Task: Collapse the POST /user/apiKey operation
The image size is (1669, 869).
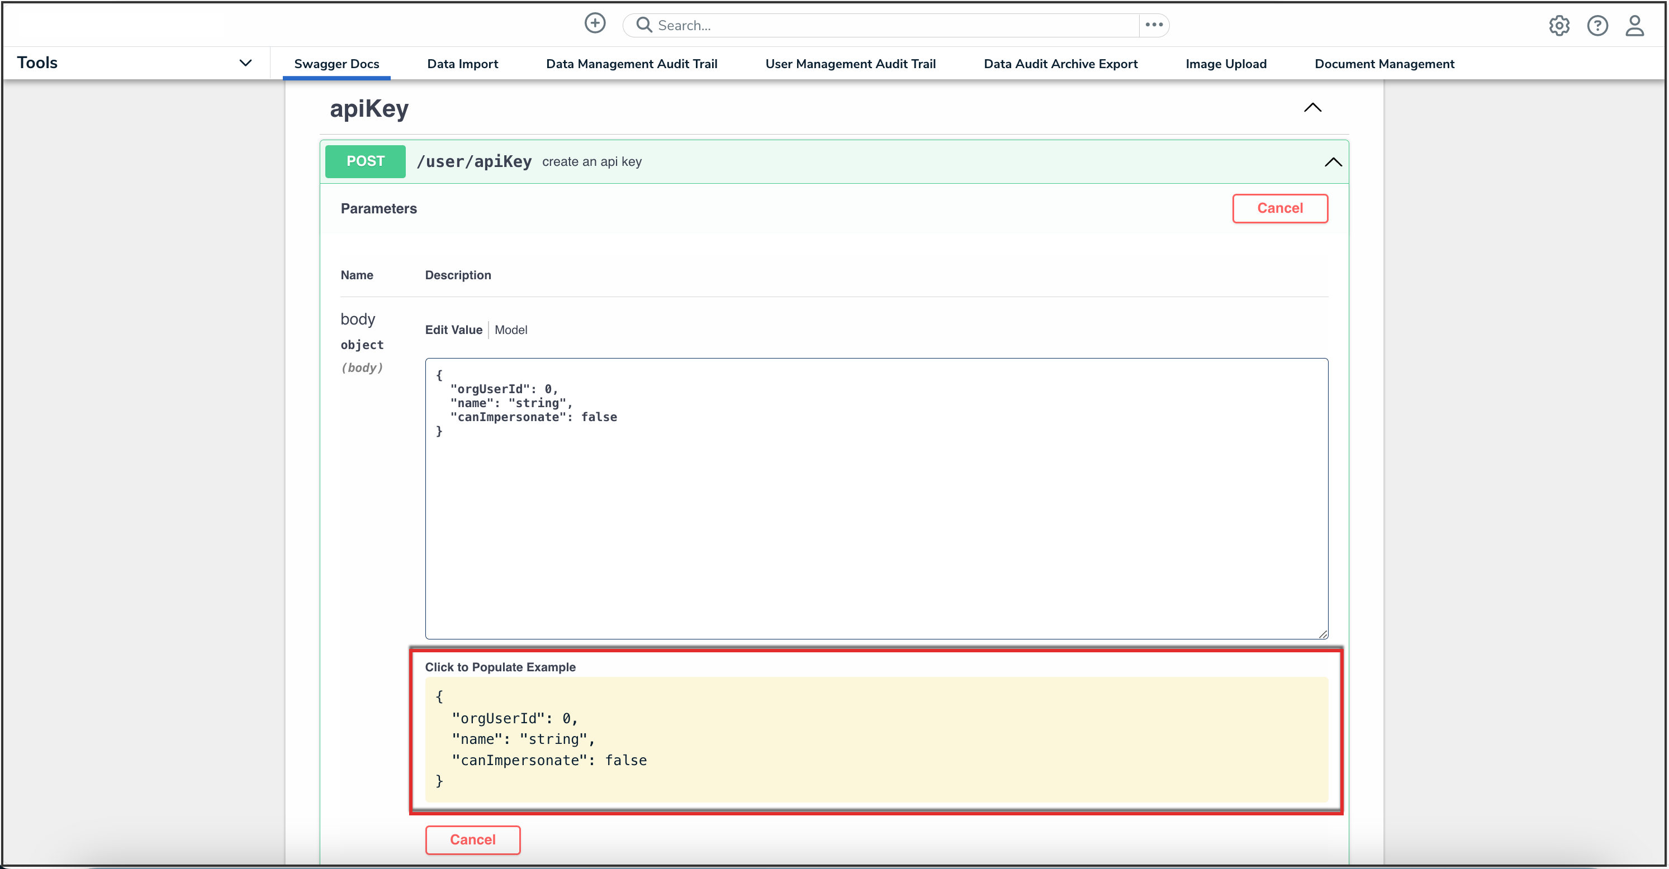Action: point(1333,163)
